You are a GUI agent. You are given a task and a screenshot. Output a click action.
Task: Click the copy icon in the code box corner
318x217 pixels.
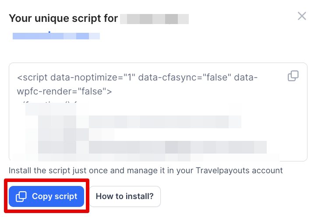pyautogui.click(x=293, y=76)
